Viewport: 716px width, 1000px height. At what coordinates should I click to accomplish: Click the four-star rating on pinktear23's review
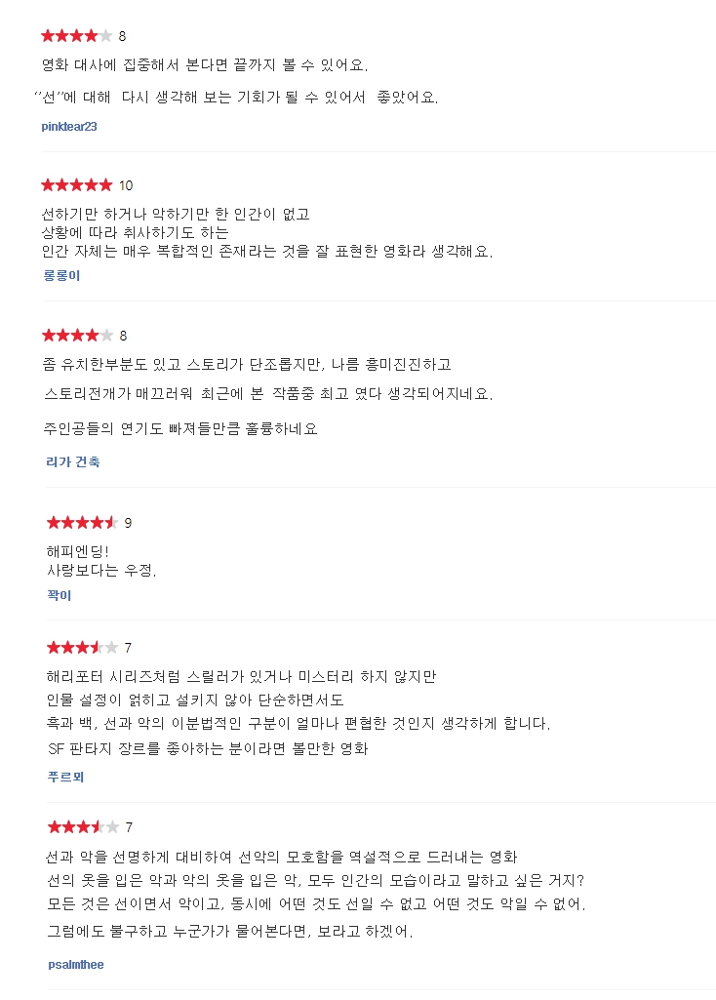[x=76, y=36]
